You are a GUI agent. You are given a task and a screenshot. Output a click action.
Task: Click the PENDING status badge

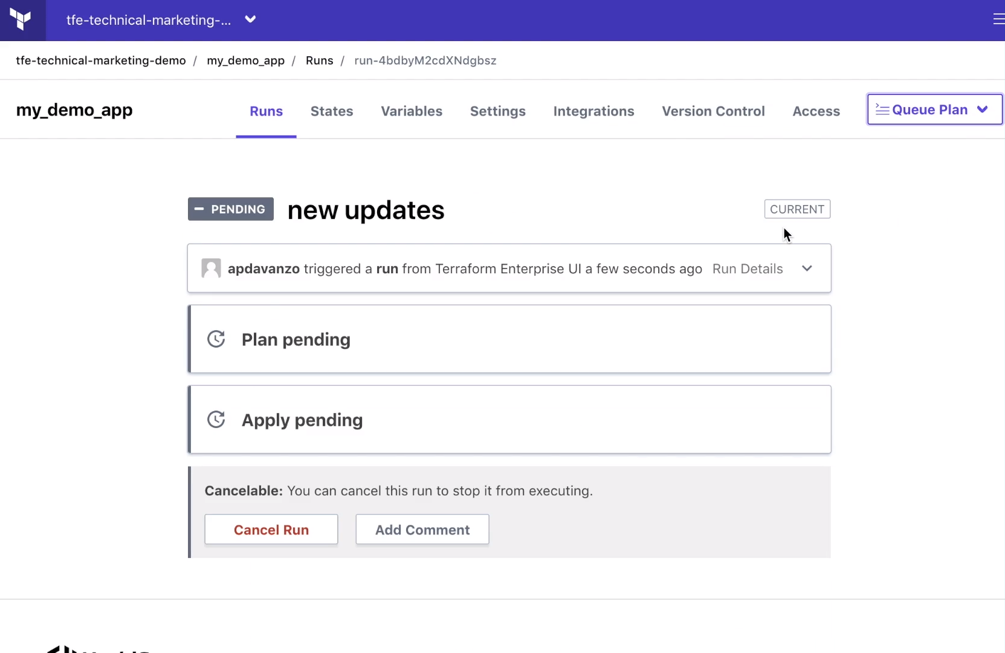pos(231,209)
